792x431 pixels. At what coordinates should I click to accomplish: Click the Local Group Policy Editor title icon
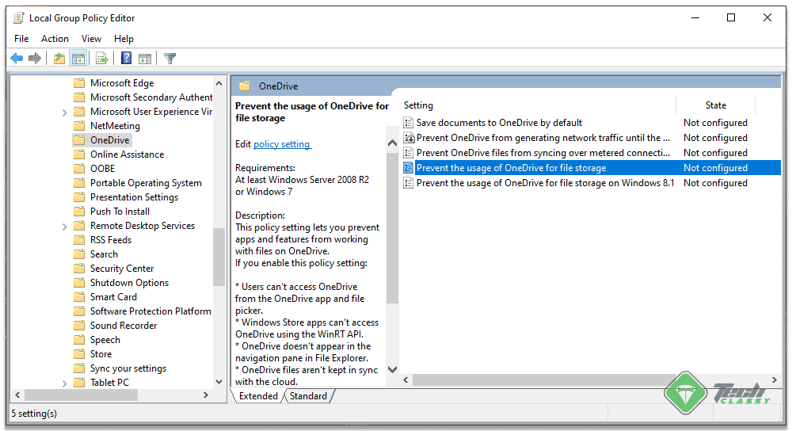click(x=19, y=18)
